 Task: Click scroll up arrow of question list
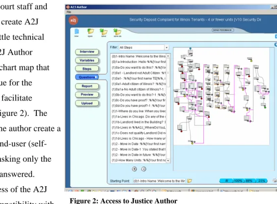168,56
